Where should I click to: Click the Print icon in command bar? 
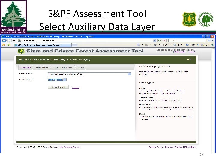[155, 45]
